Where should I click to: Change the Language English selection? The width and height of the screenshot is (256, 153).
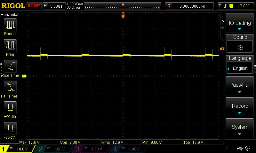pos(240,68)
